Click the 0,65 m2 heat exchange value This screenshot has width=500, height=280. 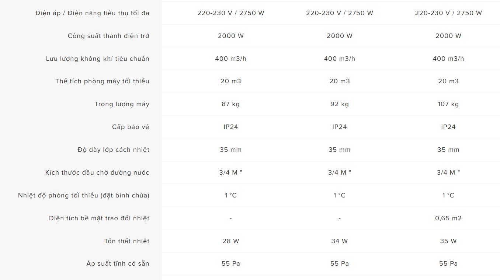(x=448, y=218)
